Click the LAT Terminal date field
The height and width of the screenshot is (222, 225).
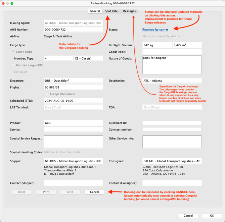click(x=73, y=107)
